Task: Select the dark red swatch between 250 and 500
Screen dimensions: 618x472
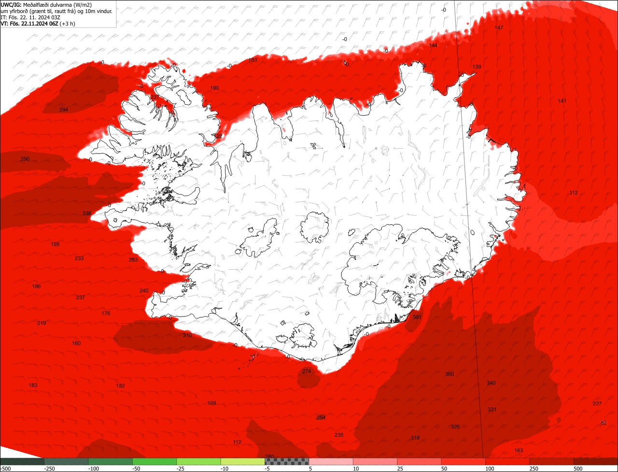Action: point(552,461)
